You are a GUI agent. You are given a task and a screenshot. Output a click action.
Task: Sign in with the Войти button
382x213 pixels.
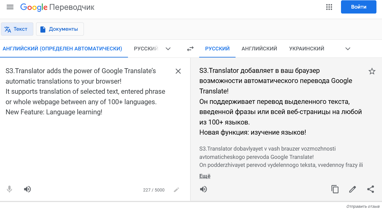[359, 7]
